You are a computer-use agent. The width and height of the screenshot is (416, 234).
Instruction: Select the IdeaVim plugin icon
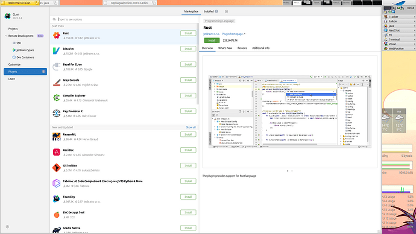pos(56,51)
